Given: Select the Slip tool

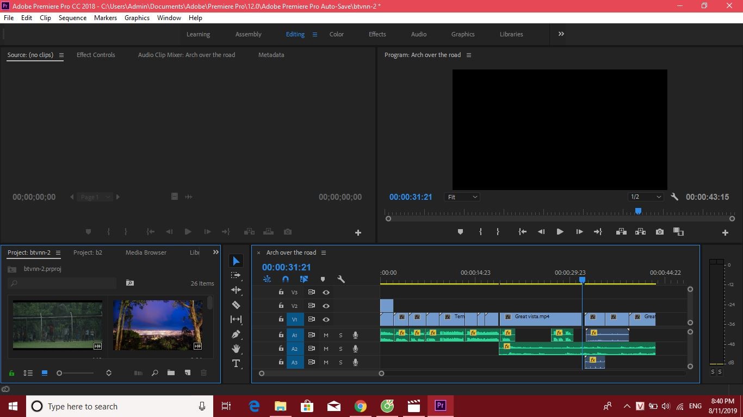Looking at the screenshot, I should point(236,319).
